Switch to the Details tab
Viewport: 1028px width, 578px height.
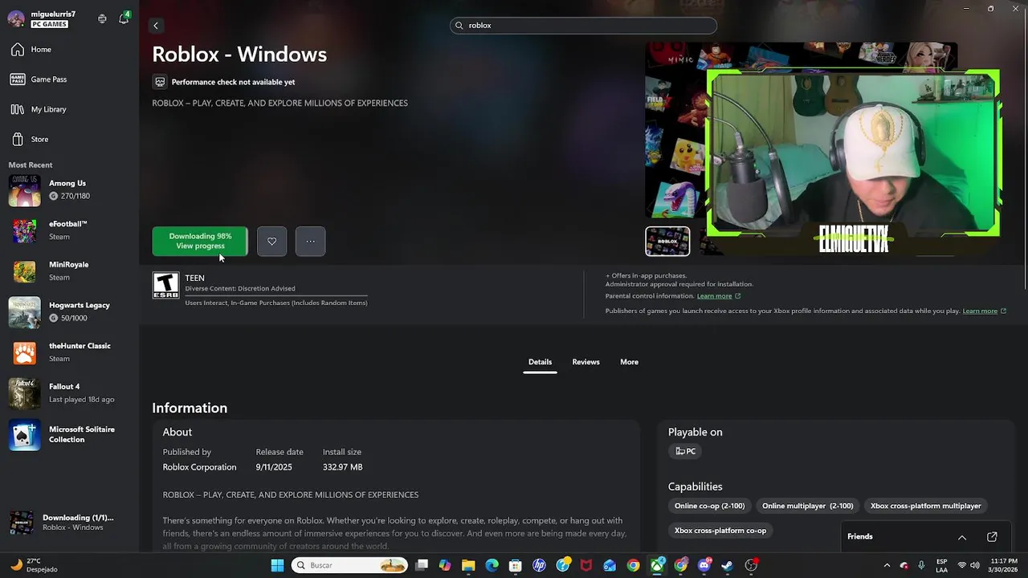coord(540,362)
